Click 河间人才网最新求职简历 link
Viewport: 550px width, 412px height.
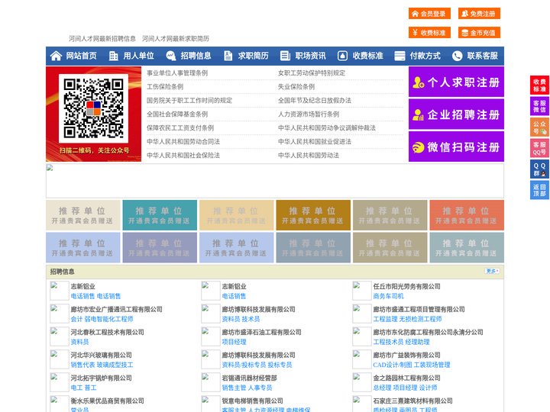click(x=176, y=39)
